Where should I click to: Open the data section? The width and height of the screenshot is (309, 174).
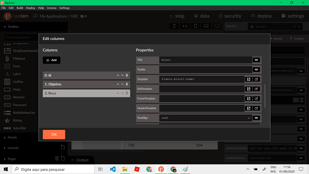pos(202,16)
